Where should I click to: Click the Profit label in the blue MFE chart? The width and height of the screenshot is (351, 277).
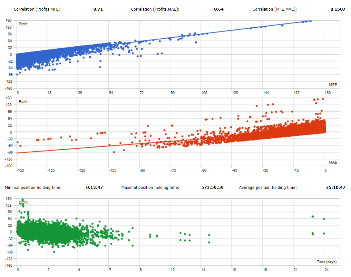point(23,24)
